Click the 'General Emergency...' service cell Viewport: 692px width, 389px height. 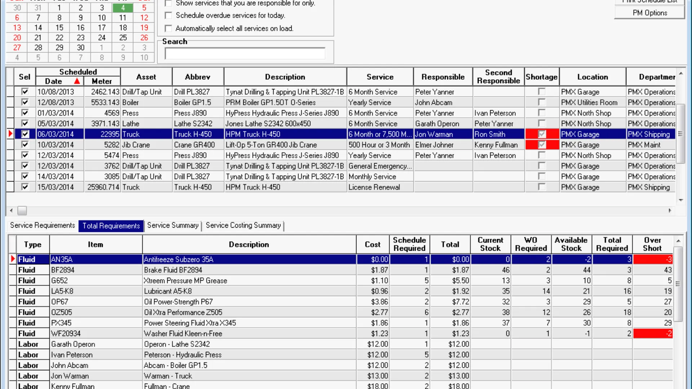pos(380,166)
